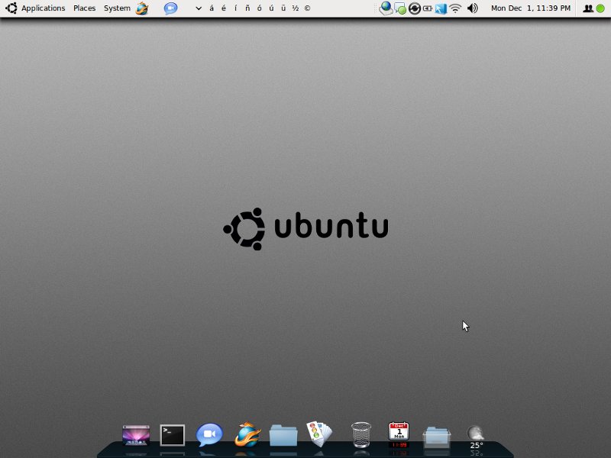611x458 pixels.
Task: Launch Firefox from the top panel
Action: pyautogui.click(x=142, y=8)
